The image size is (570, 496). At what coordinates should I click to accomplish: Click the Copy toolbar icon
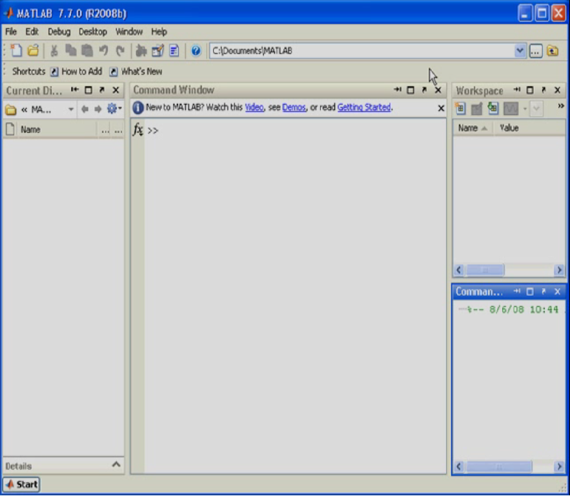(70, 50)
